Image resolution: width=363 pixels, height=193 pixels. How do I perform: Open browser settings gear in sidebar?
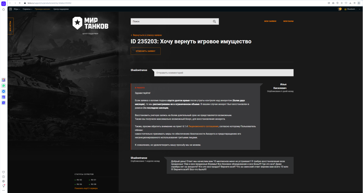4,181
